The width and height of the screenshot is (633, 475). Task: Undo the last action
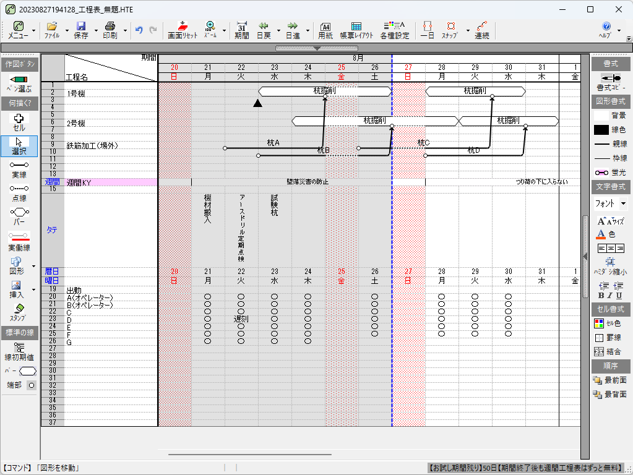click(x=139, y=30)
